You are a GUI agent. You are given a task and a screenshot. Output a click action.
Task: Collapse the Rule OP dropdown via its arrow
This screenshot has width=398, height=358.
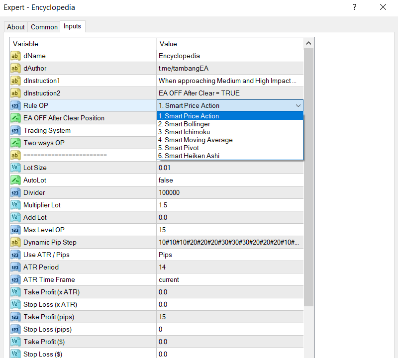[298, 105]
